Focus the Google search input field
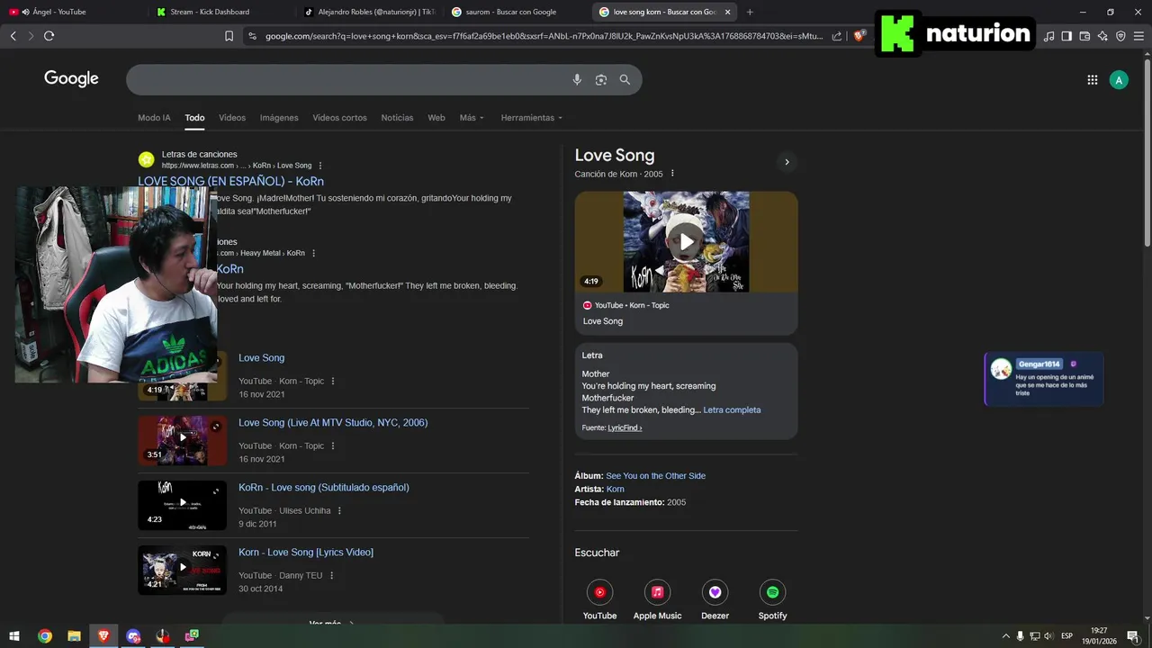1152x648 pixels. tap(346, 80)
